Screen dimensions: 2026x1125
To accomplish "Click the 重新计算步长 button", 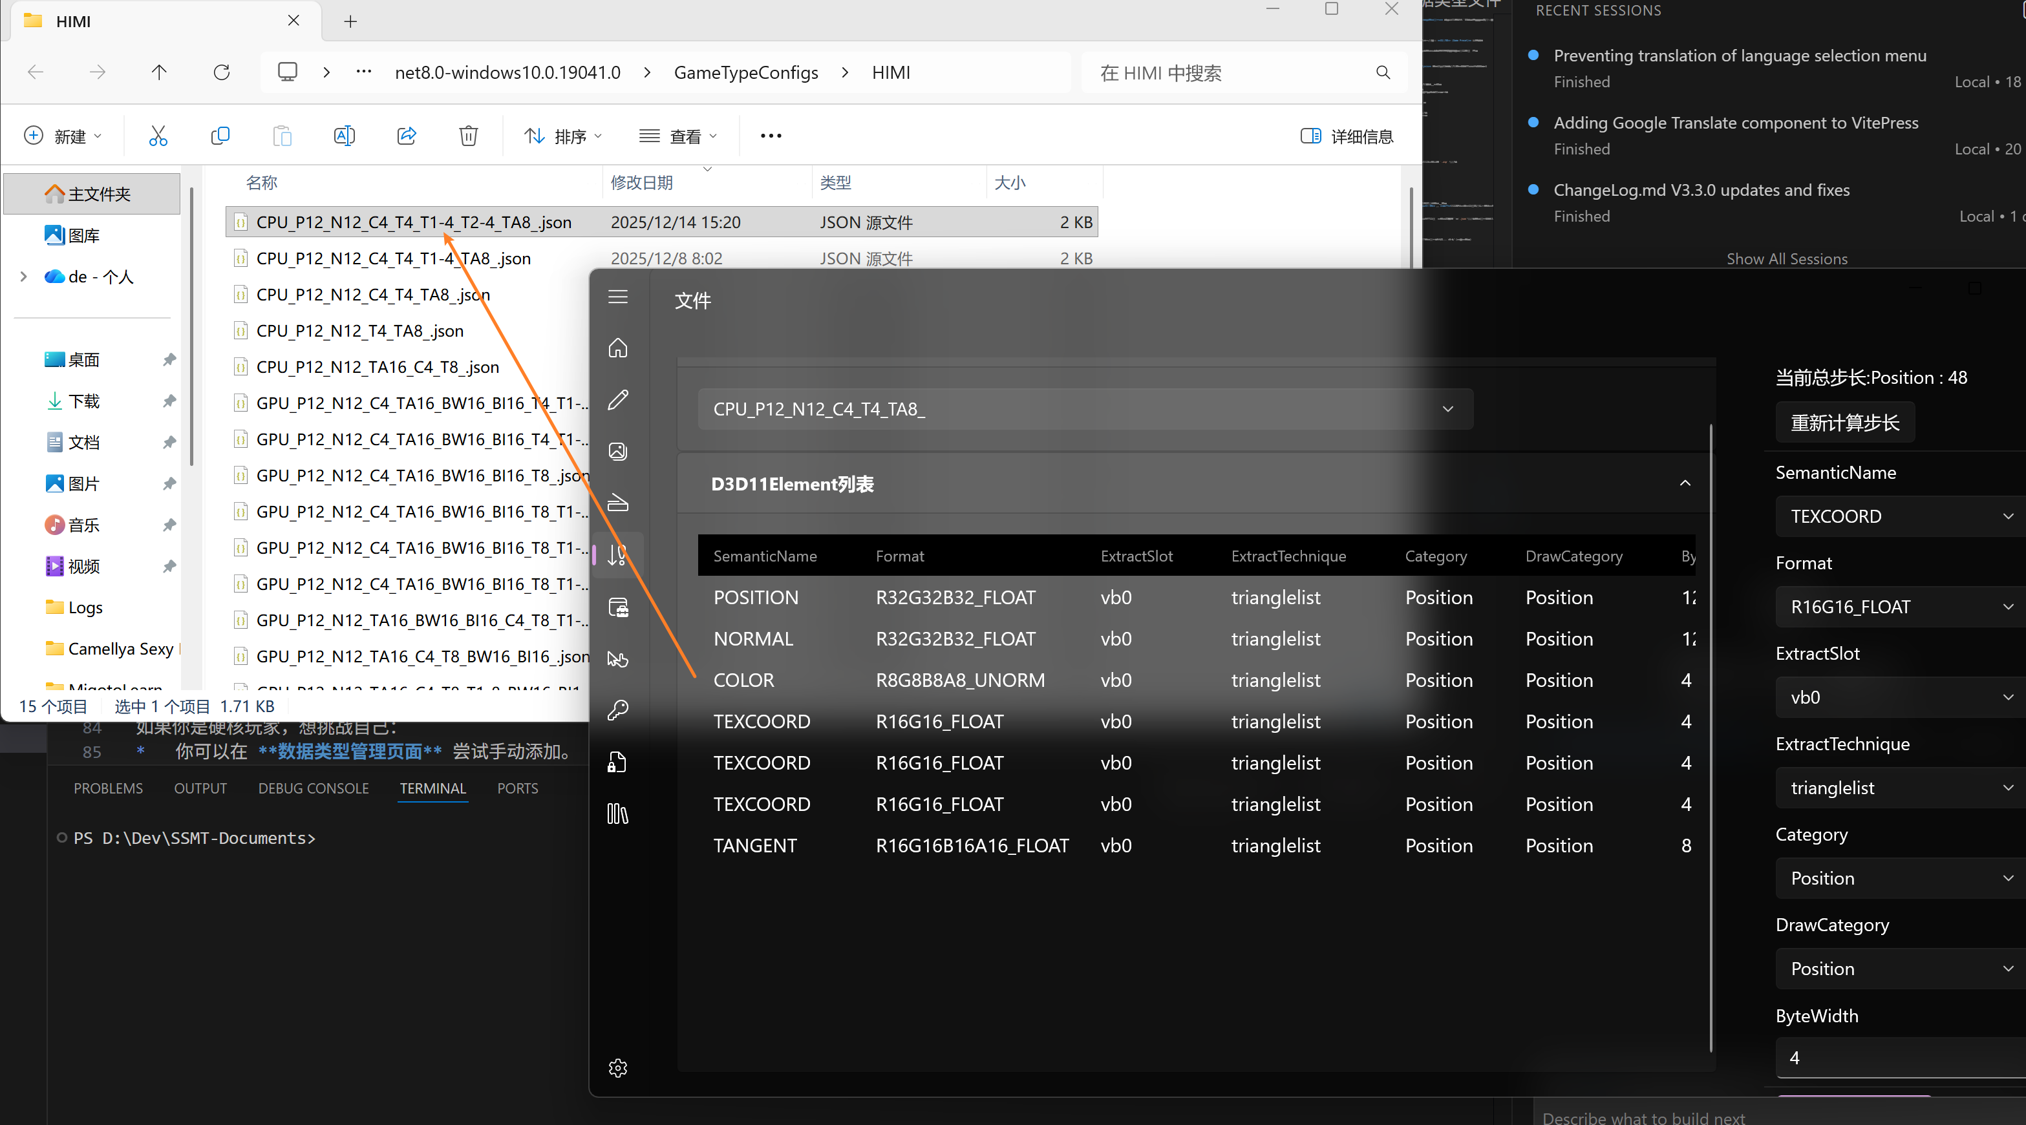I will [x=1844, y=423].
